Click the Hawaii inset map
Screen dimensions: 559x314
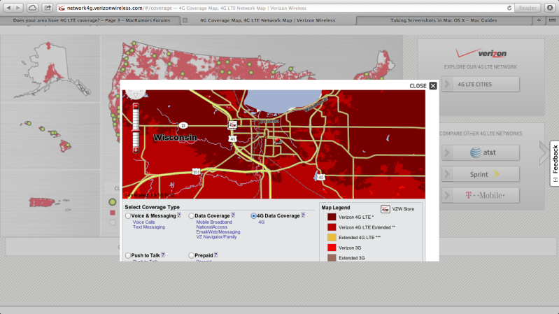pyautogui.click(x=46, y=136)
